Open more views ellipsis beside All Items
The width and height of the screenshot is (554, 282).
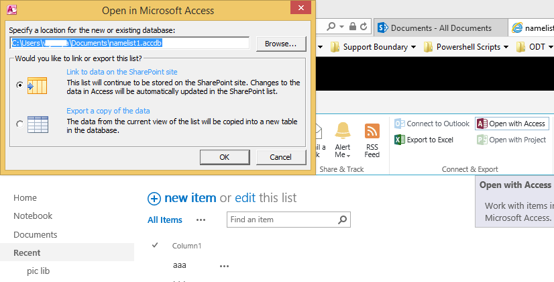[201, 220]
